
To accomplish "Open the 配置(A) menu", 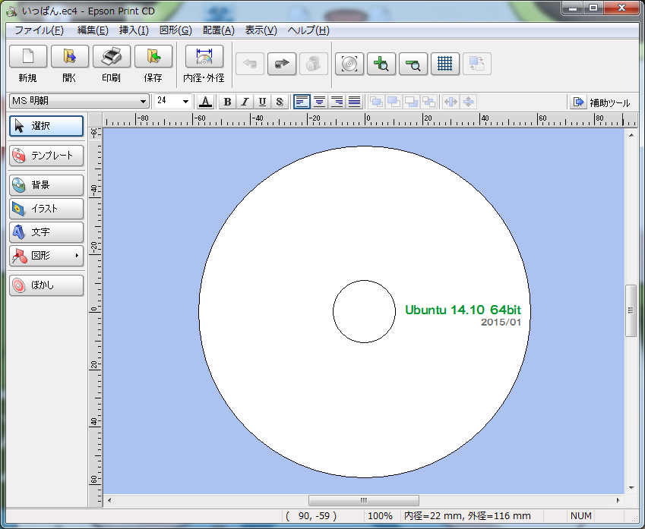I will 218,30.
